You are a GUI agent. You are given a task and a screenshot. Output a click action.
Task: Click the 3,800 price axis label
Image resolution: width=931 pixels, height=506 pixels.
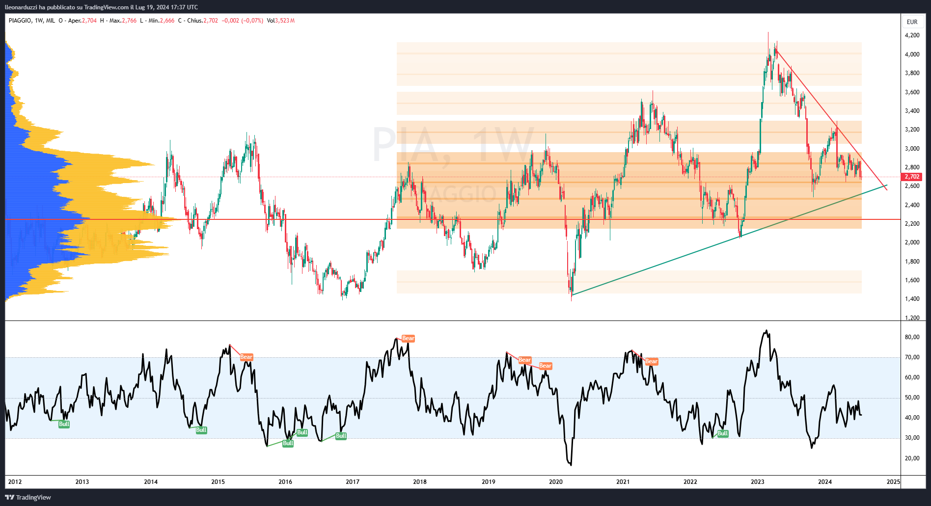[x=912, y=73]
